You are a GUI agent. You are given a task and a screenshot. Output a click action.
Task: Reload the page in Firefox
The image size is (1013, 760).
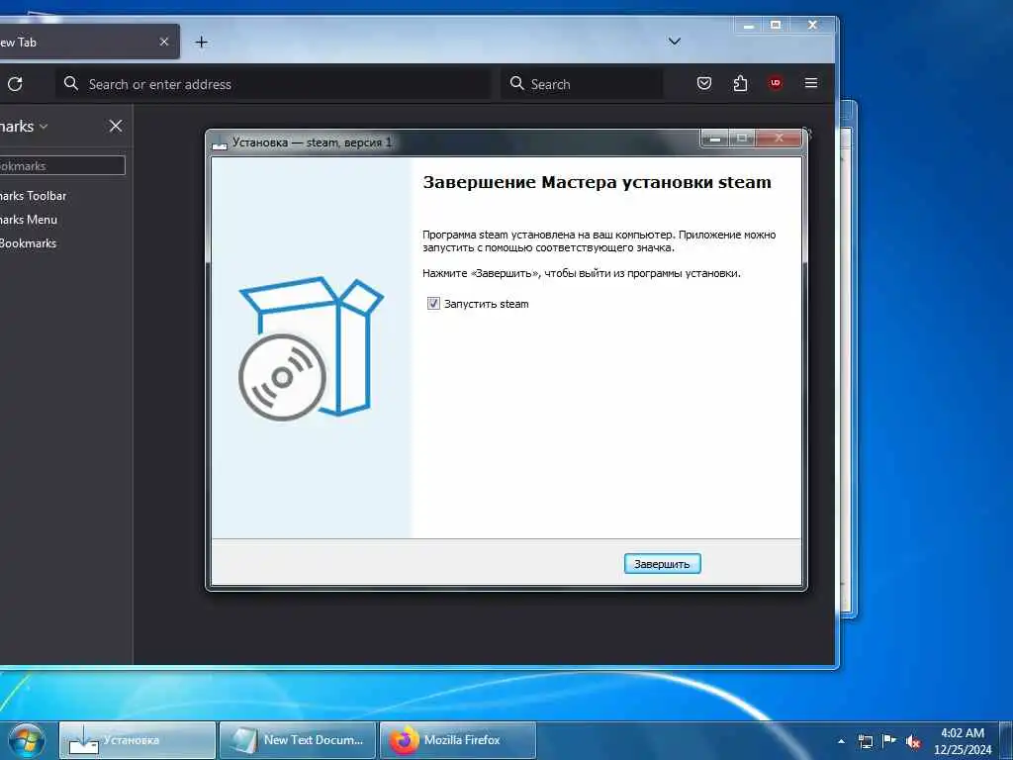[x=15, y=83]
